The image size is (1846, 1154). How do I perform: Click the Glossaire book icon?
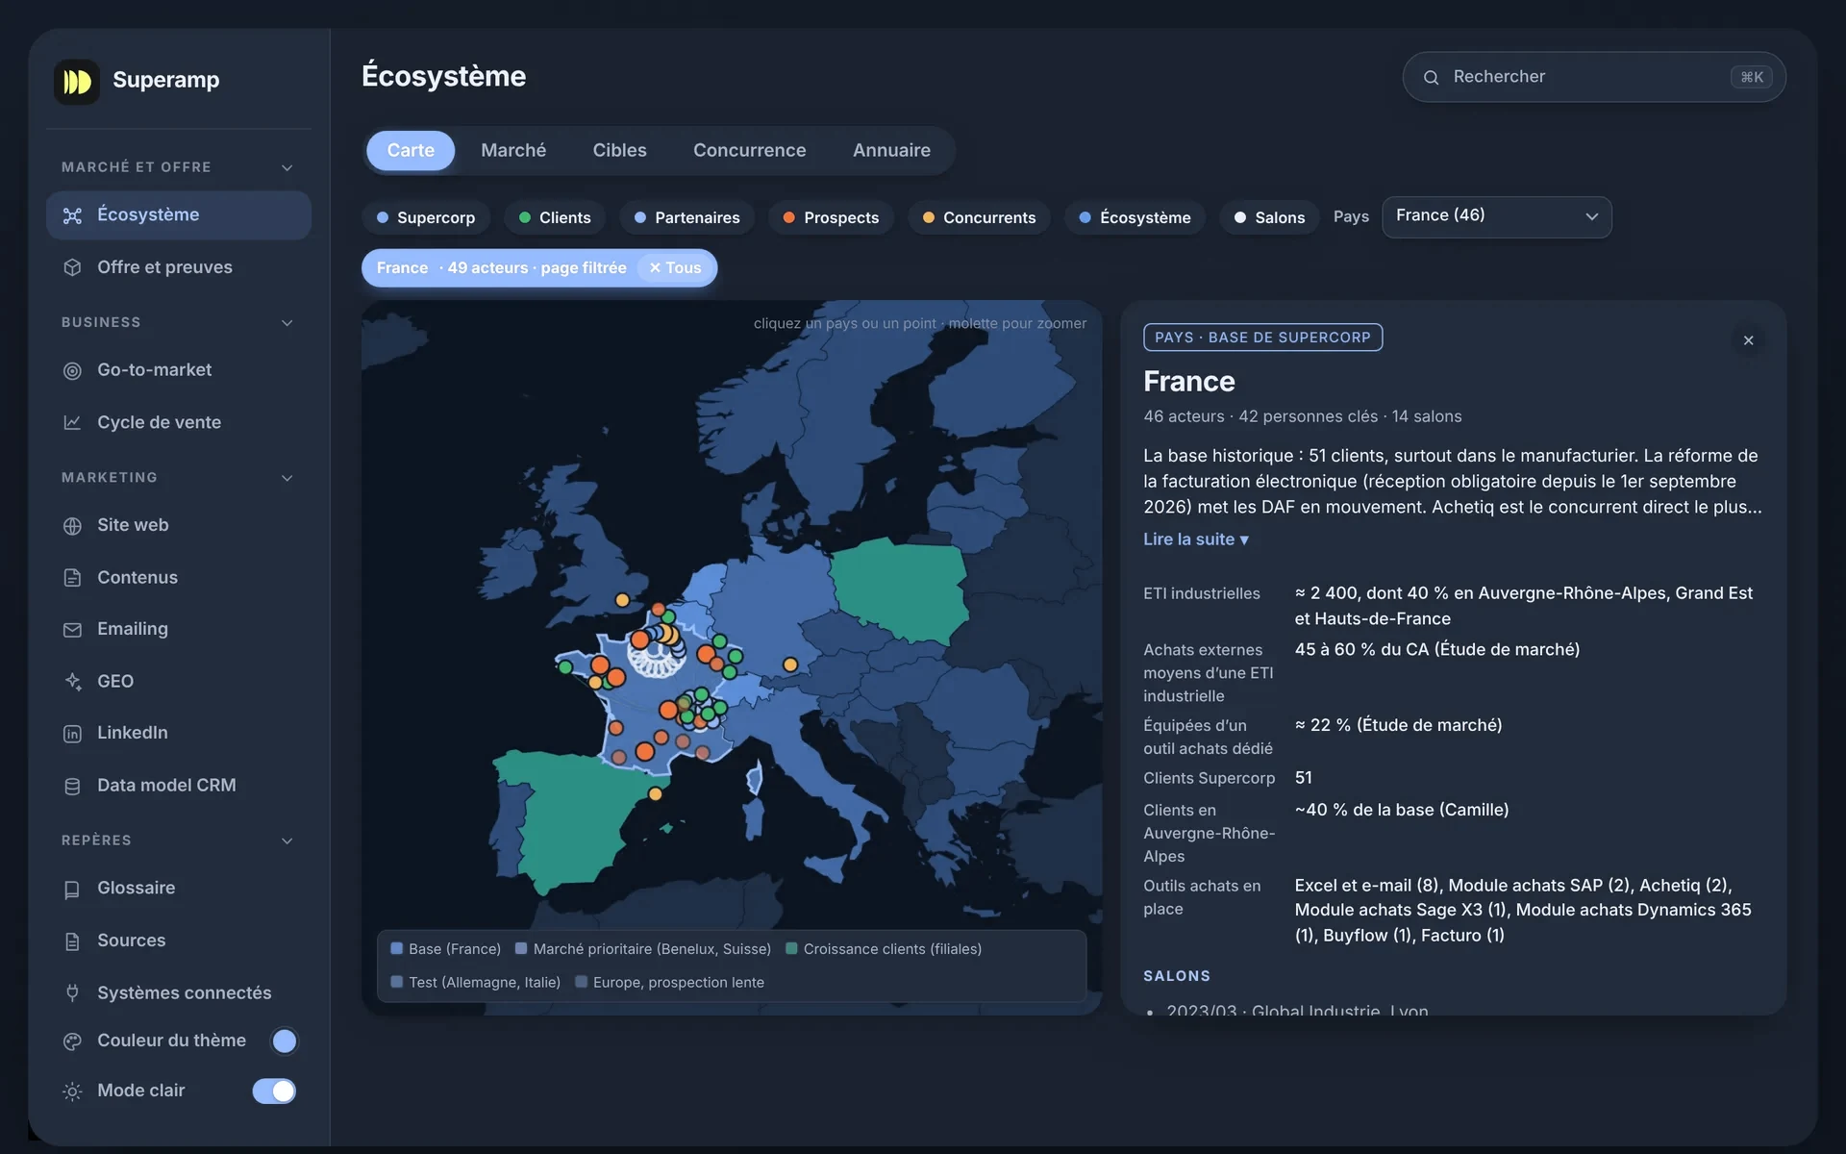click(72, 890)
